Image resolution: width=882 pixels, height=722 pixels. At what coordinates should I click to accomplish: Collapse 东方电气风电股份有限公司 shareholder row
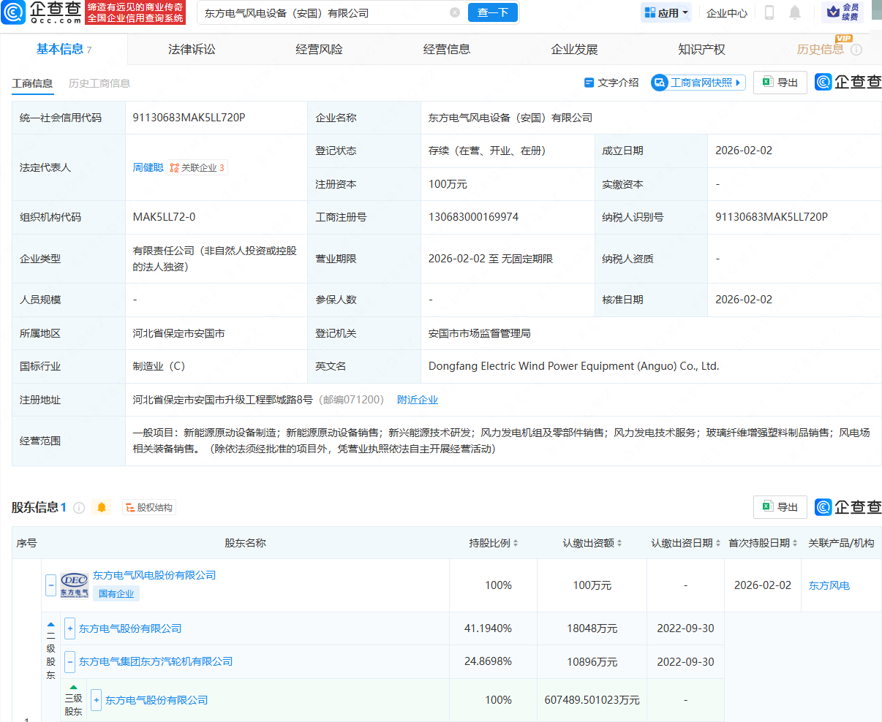point(50,585)
